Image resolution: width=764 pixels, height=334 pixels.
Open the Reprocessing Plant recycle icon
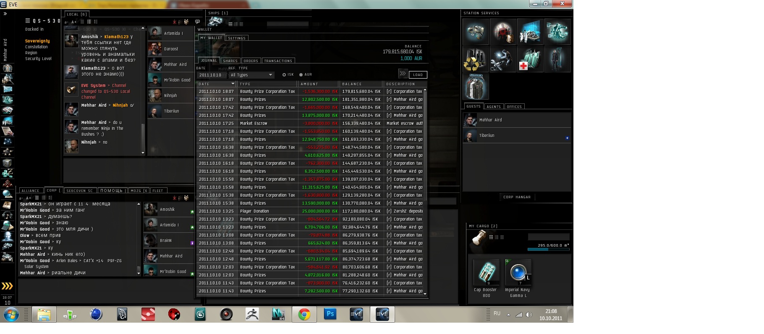pos(476,59)
